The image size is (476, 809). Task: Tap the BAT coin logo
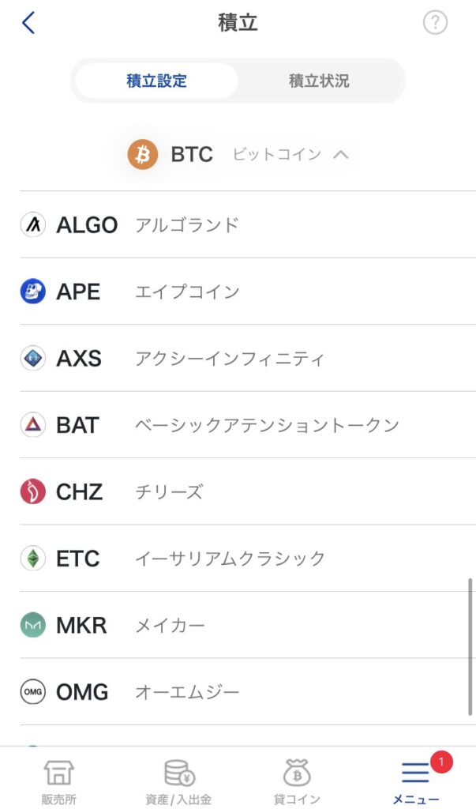(x=32, y=425)
